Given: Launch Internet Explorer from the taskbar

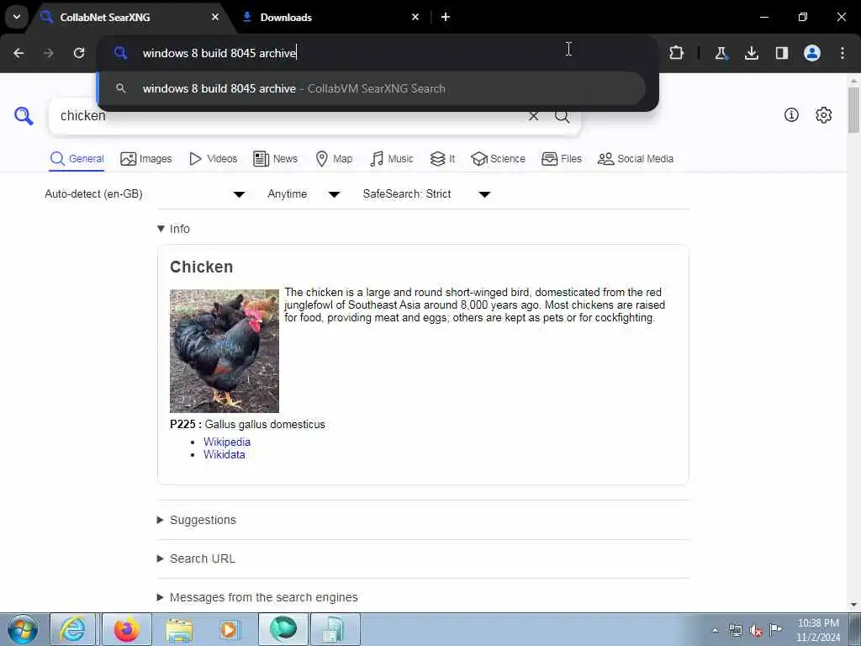Looking at the screenshot, I should coord(73,629).
